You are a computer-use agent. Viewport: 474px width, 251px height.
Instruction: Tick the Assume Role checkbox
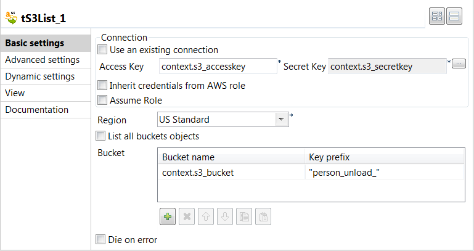coord(102,100)
